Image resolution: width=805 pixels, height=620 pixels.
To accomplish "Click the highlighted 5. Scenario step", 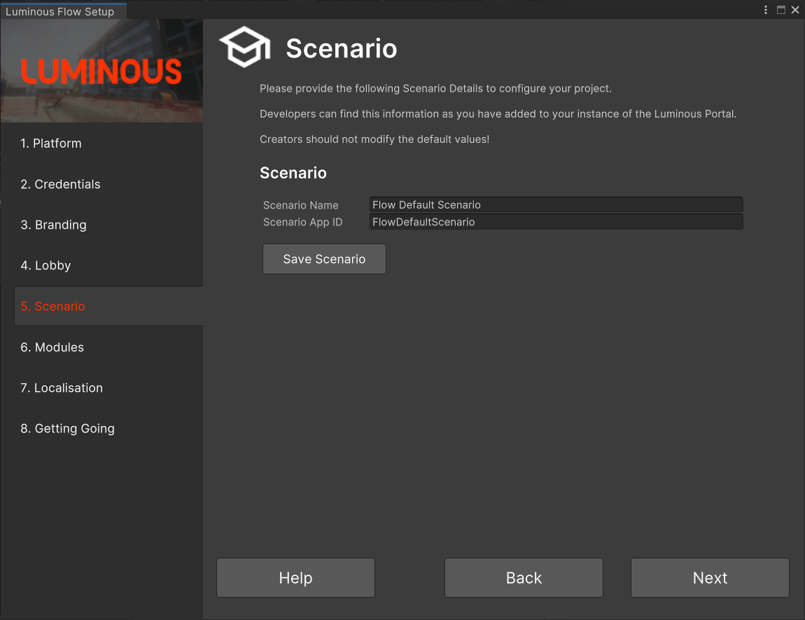I will [x=53, y=307].
